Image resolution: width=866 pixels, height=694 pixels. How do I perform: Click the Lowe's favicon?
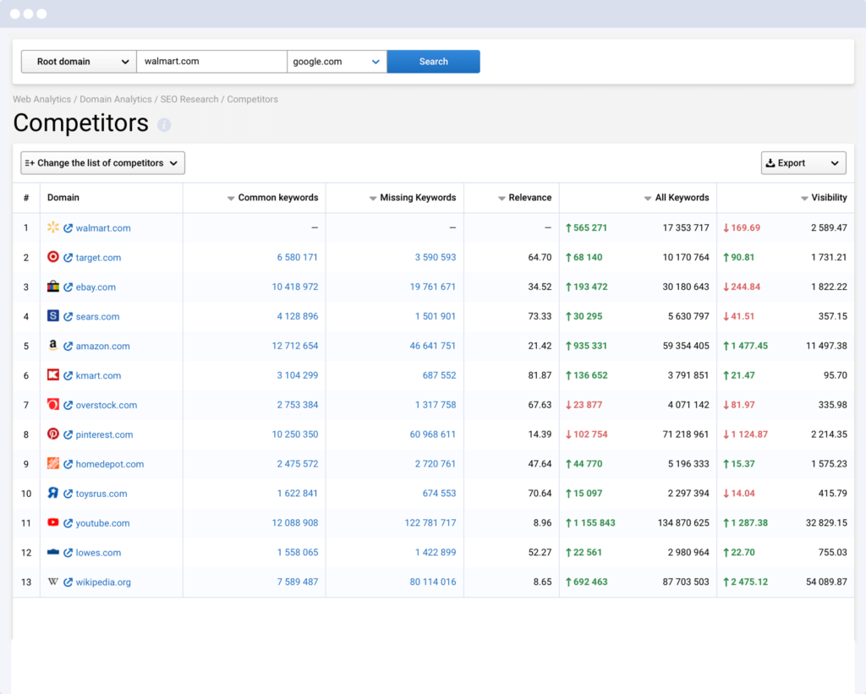pos(53,552)
